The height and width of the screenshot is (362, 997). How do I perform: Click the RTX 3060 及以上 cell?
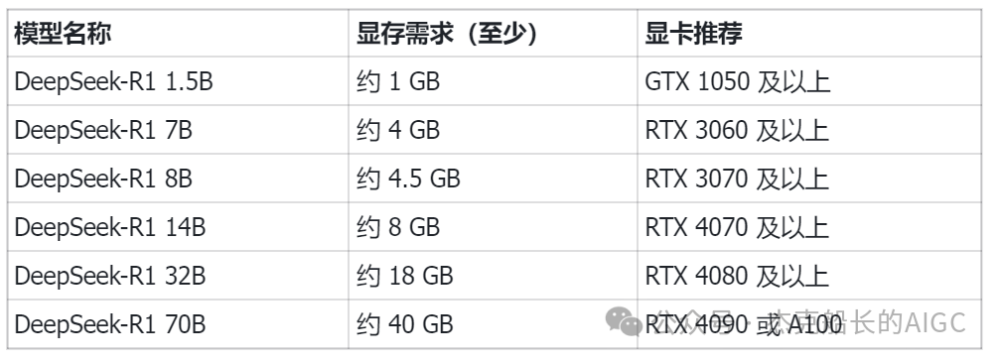coord(809,130)
